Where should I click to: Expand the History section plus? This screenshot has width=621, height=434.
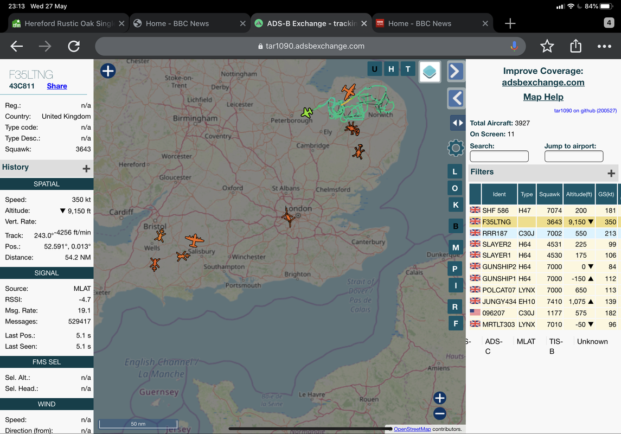(x=86, y=169)
